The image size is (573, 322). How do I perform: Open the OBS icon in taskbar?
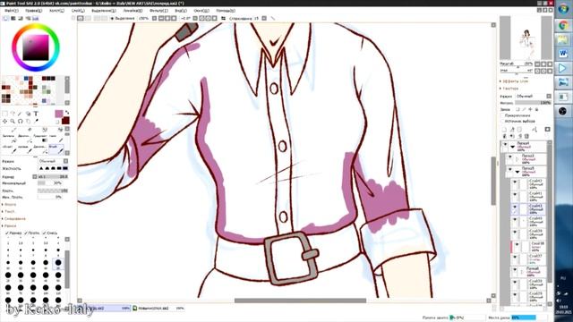(x=563, y=111)
